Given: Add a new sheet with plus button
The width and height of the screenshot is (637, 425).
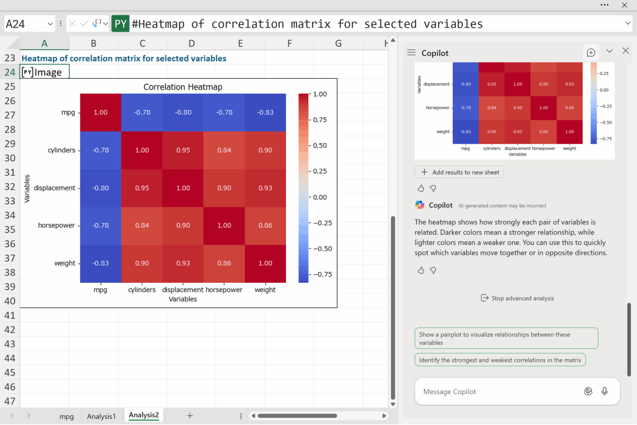Looking at the screenshot, I should coord(190,415).
